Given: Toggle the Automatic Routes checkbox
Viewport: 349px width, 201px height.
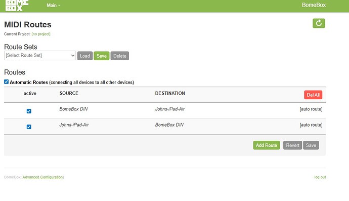Looking at the screenshot, I should click(6, 82).
